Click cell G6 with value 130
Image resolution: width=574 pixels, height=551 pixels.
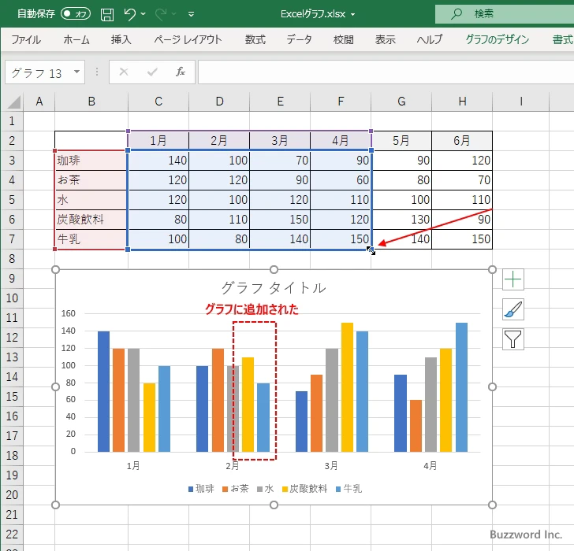pyautogui.click(x=401, y=220)
